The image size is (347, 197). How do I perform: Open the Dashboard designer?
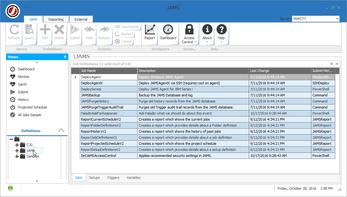[x=168, y=32]
